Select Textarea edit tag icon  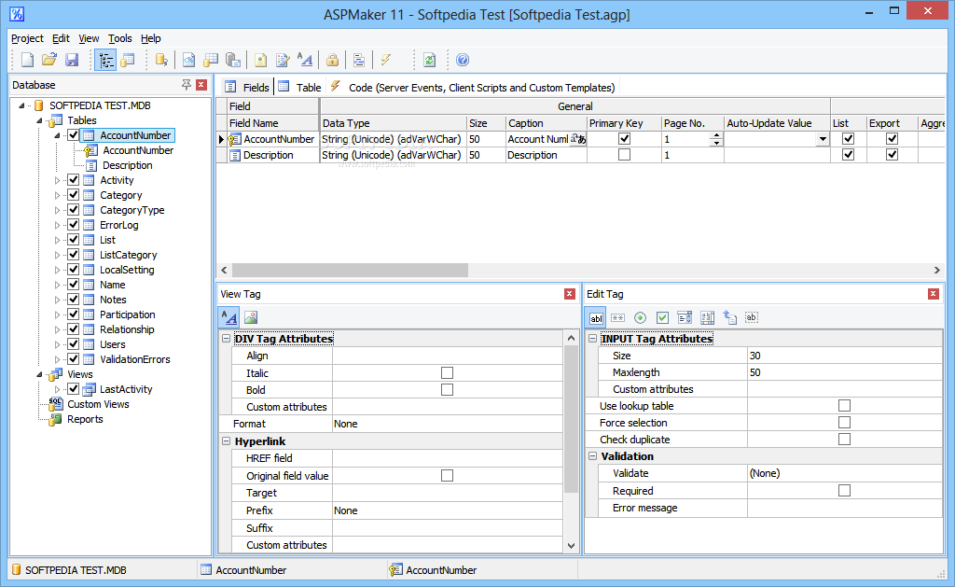[x=707, y=317]
